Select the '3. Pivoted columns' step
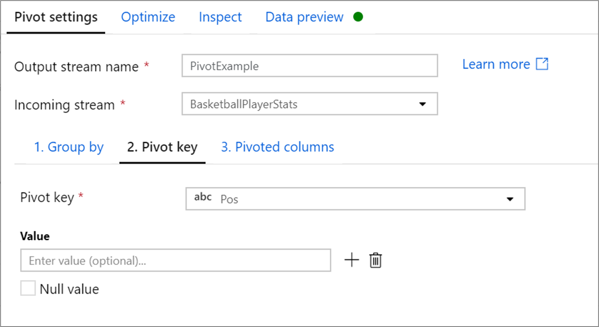The image size is (599, 327). pyautogui.click(x=277, y=147)
